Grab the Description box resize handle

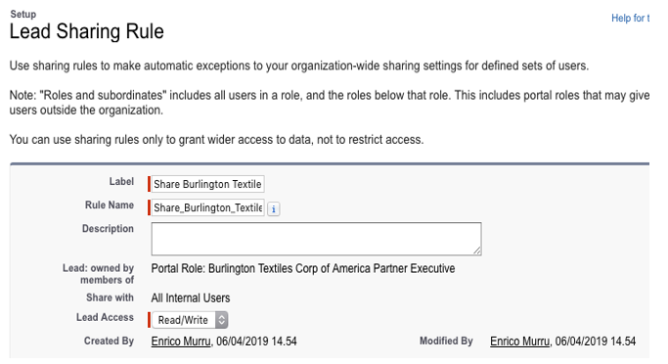[477, 250]
